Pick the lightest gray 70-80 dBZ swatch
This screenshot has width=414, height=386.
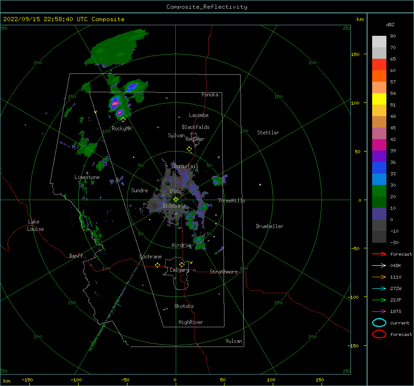point(379,42)
